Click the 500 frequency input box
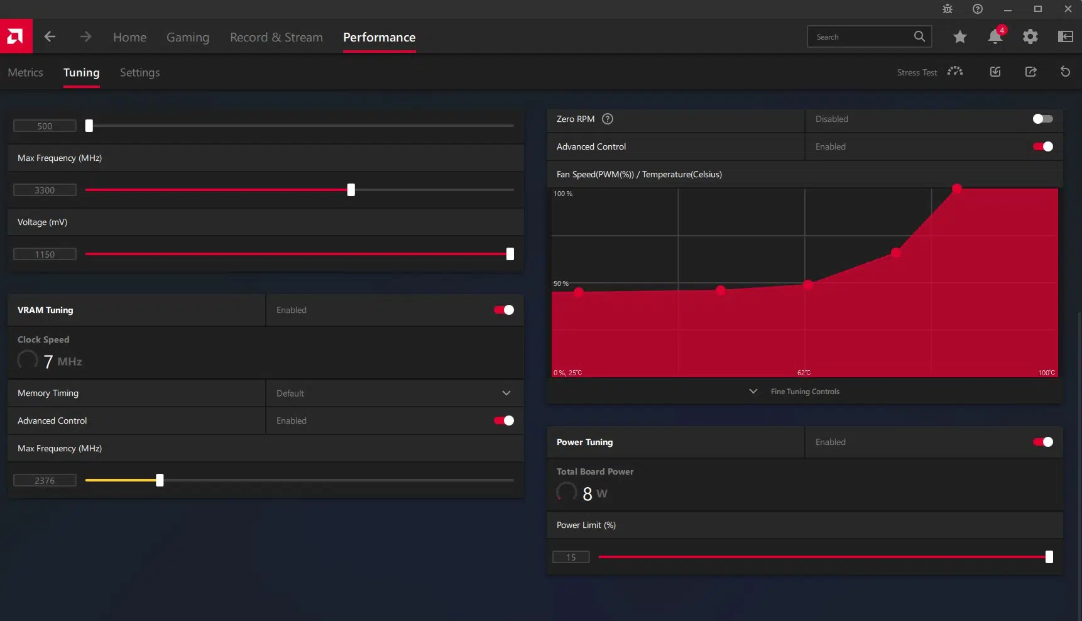 pos(45,126)
